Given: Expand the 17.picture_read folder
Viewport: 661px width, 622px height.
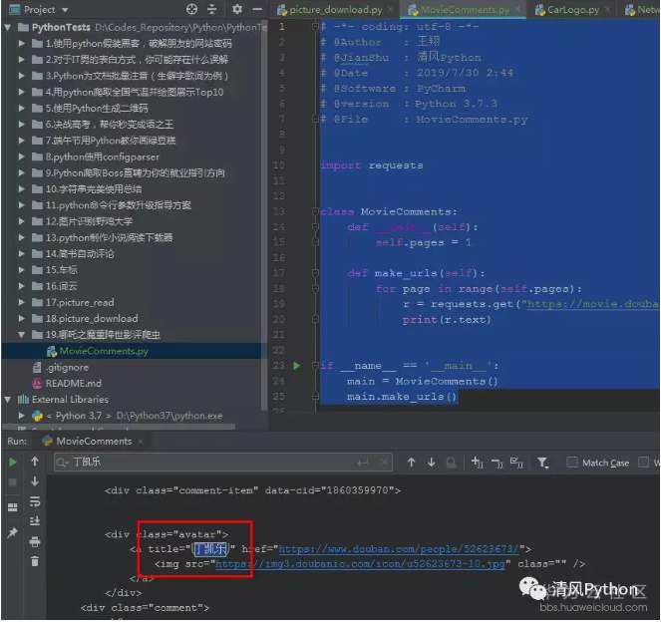Looking at the screenshot, I should [x=21, y=302].
